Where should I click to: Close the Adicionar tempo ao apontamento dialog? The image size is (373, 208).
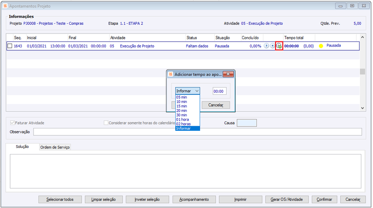point(228,74)
